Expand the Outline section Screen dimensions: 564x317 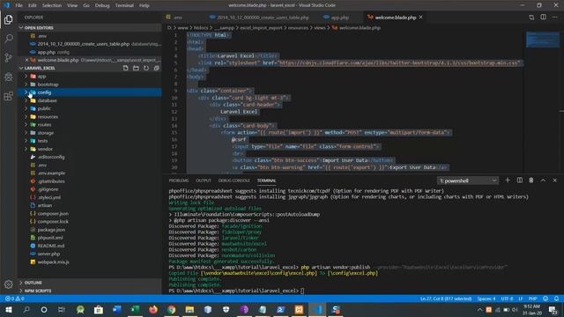point(90,283)
